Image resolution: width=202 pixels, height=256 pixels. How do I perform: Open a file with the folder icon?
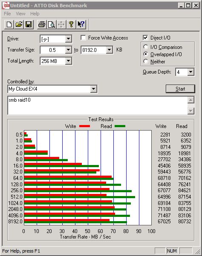(19, 25)
